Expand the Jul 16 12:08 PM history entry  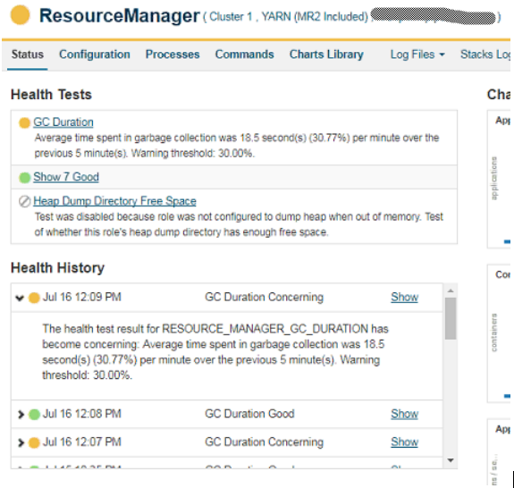tap(21, 415)
